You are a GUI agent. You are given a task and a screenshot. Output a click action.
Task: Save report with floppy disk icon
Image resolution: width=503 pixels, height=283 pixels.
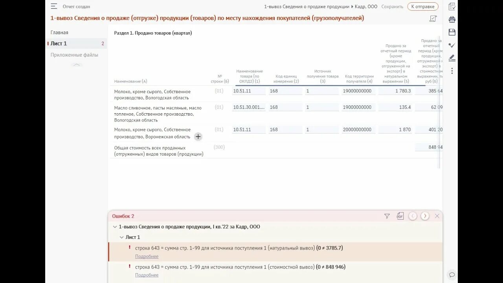452,32
